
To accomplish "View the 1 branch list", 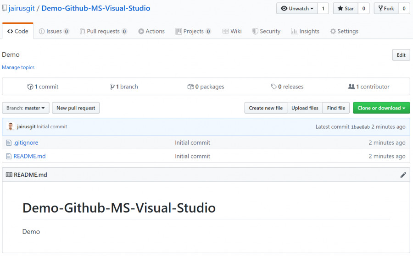I will tap(124, 87).
